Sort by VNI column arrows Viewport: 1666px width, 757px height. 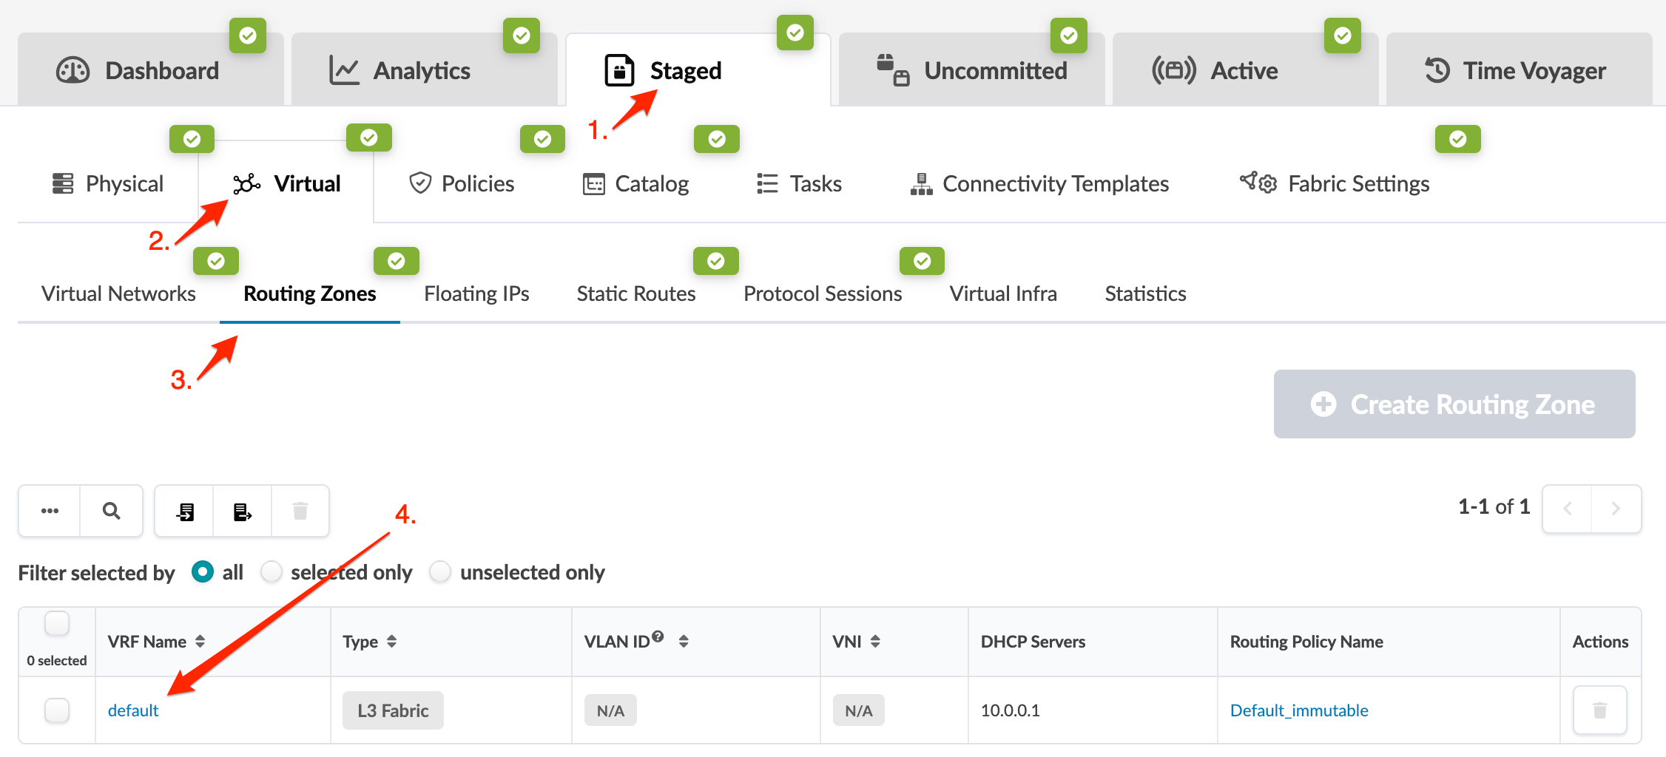coord(875,642)
